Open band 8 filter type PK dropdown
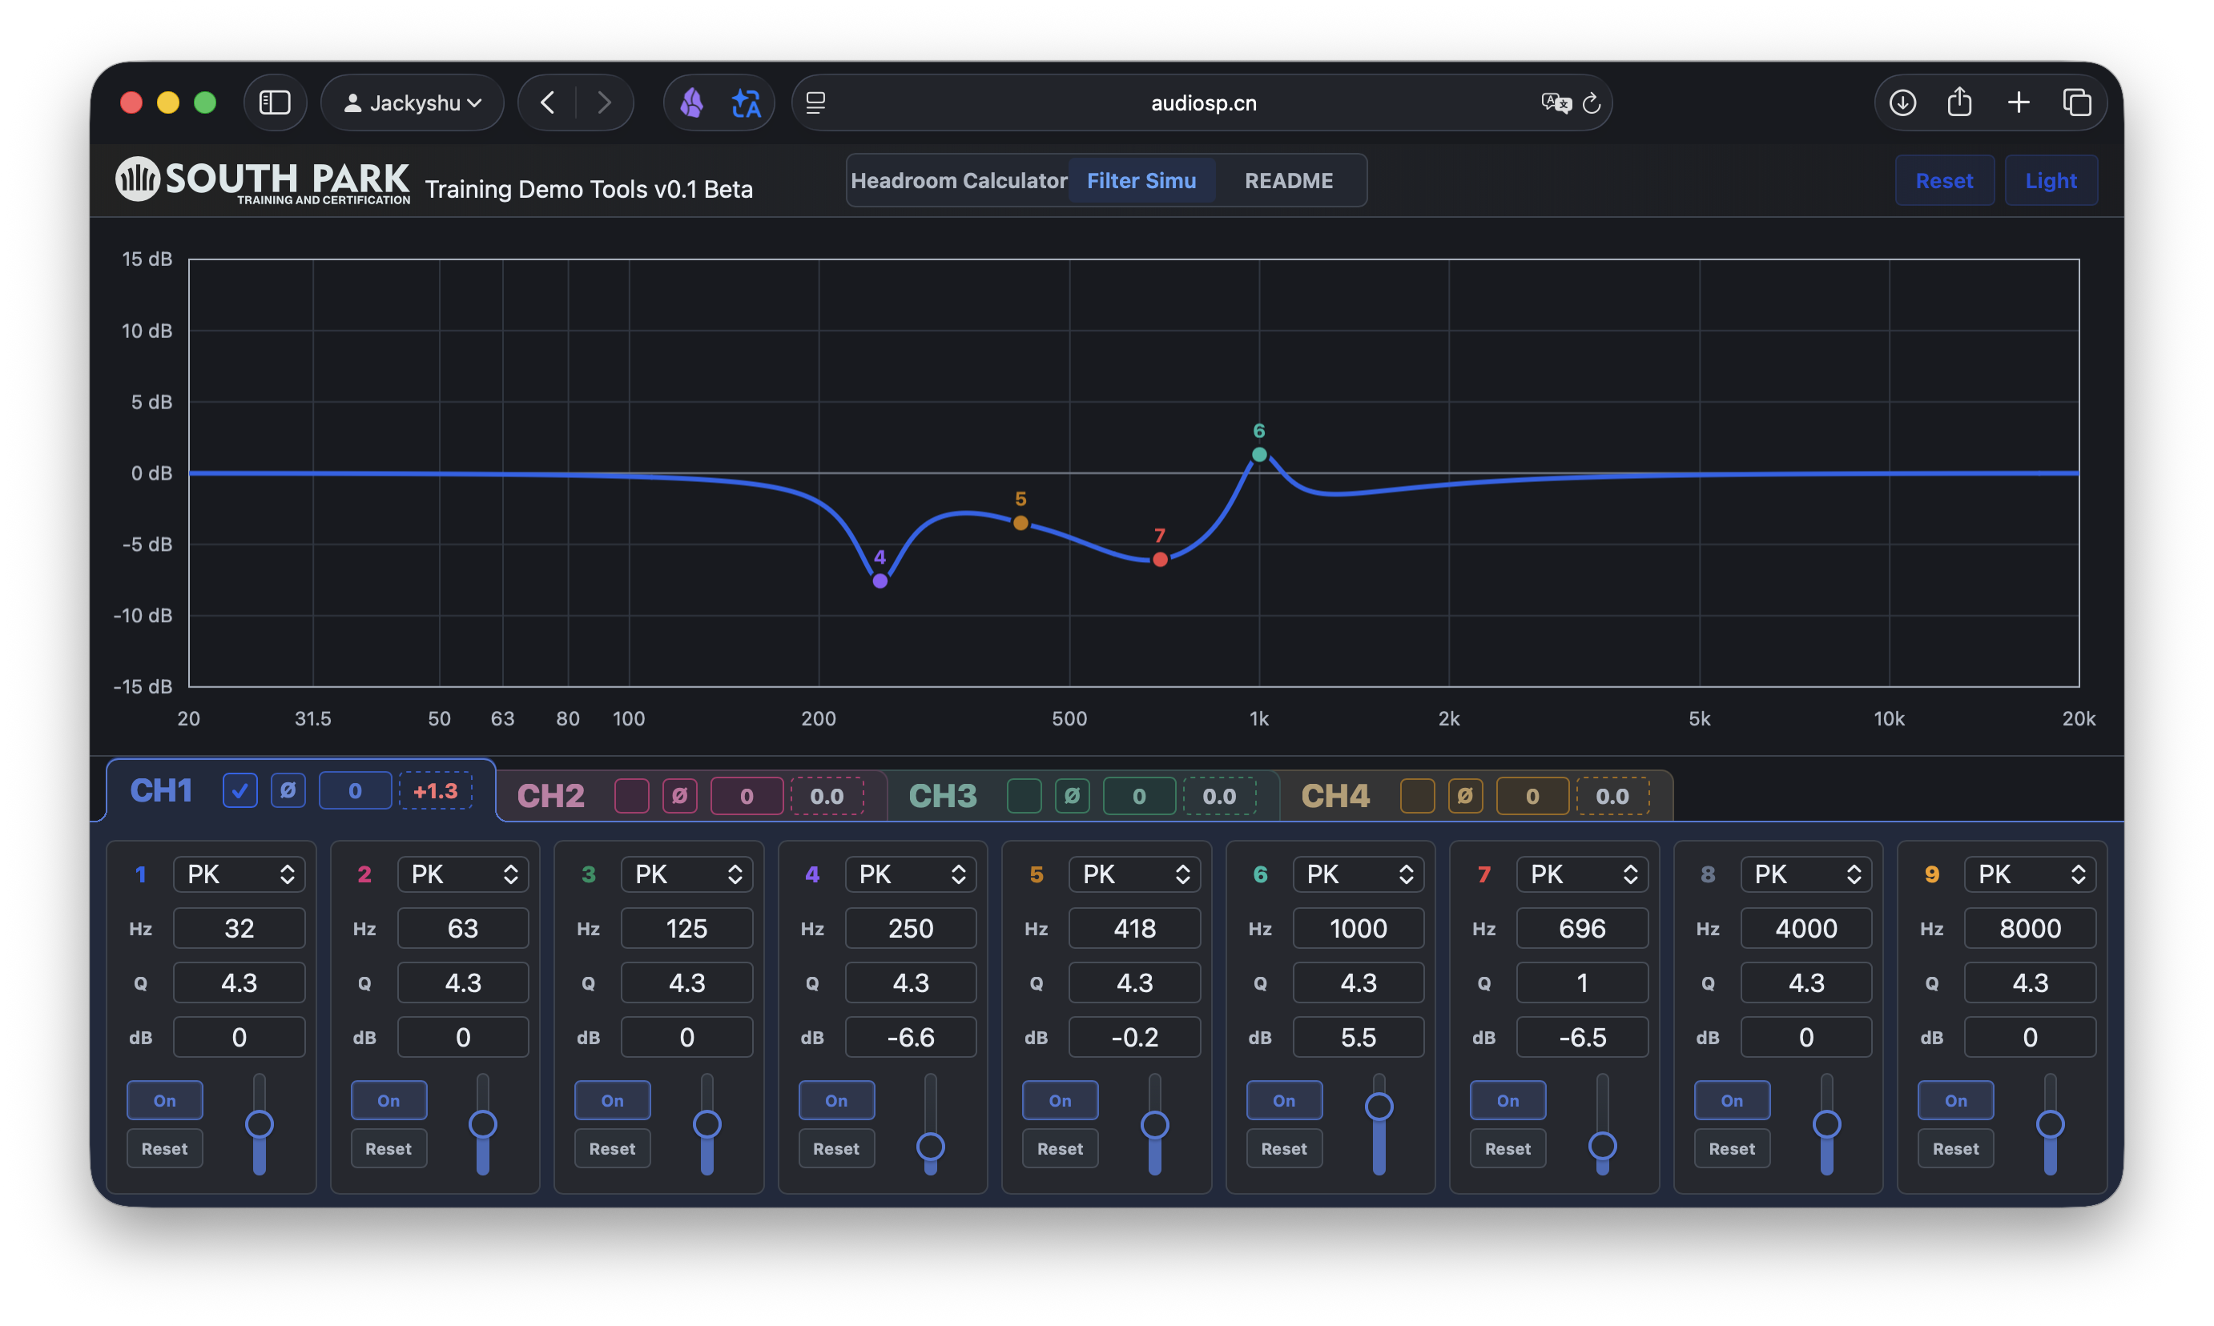 (1805, 874)
